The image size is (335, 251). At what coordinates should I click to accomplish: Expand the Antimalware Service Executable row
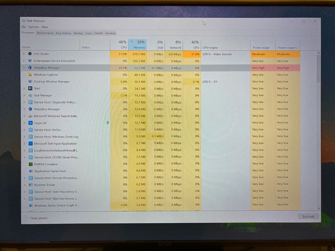coord(24,61)
